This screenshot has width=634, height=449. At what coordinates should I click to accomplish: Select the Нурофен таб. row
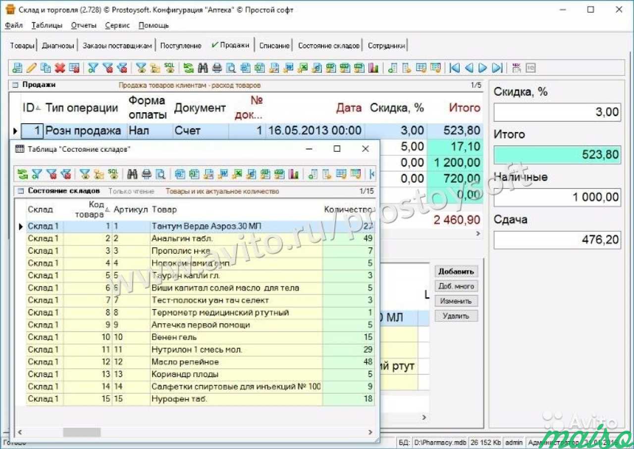[200, 399]
